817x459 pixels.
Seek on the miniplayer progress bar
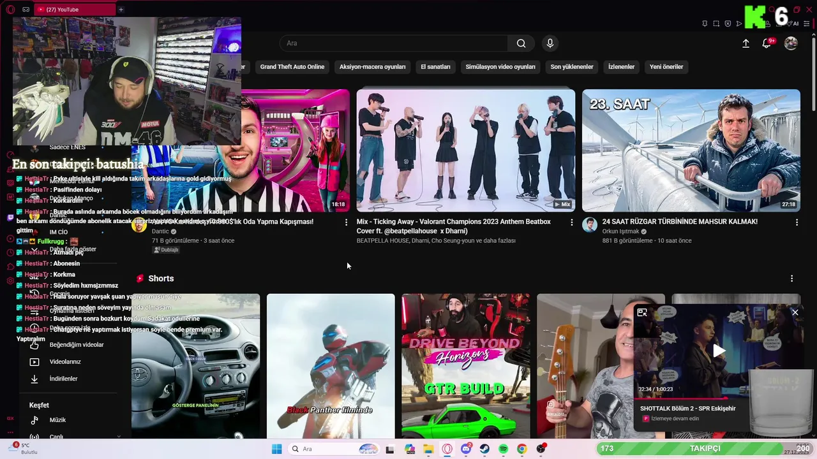click(x=719, y=398)
